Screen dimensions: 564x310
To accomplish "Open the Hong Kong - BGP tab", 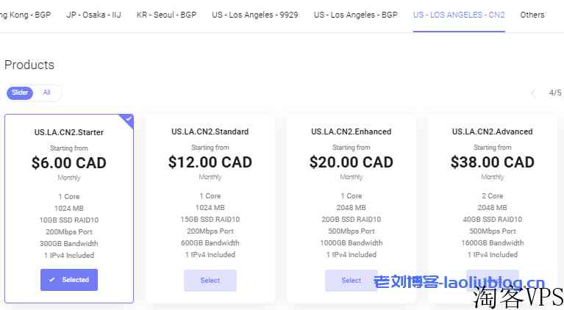I will click(x=24, y=15).
